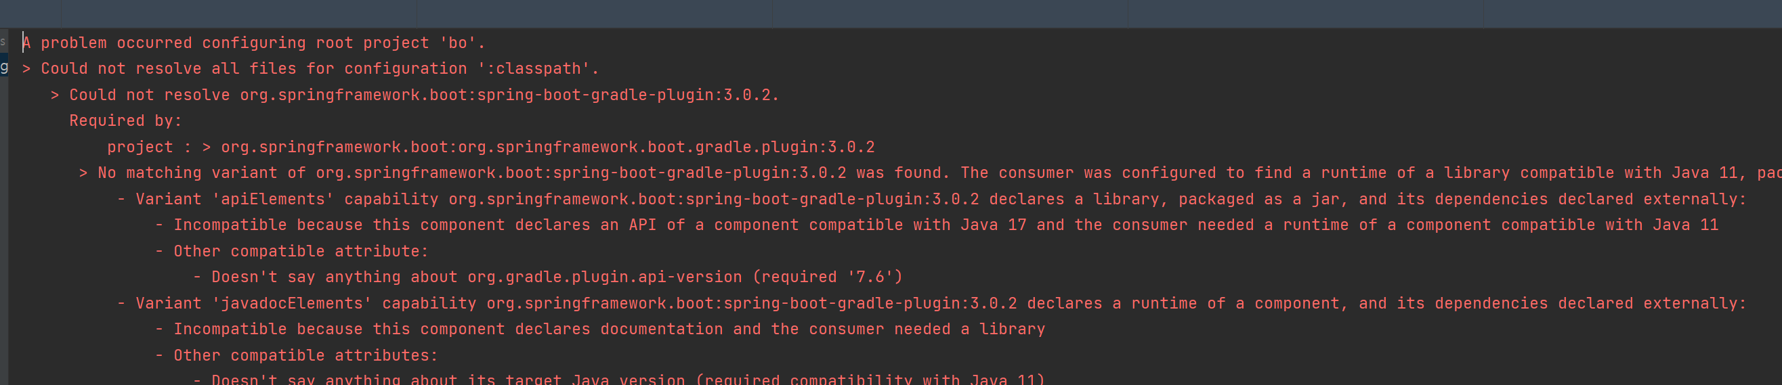Click the line mentioning "API of a component compatible with Java 17"
This screenshot has width=1782, height=385.
pyautogui.click(x=946, y=225)
